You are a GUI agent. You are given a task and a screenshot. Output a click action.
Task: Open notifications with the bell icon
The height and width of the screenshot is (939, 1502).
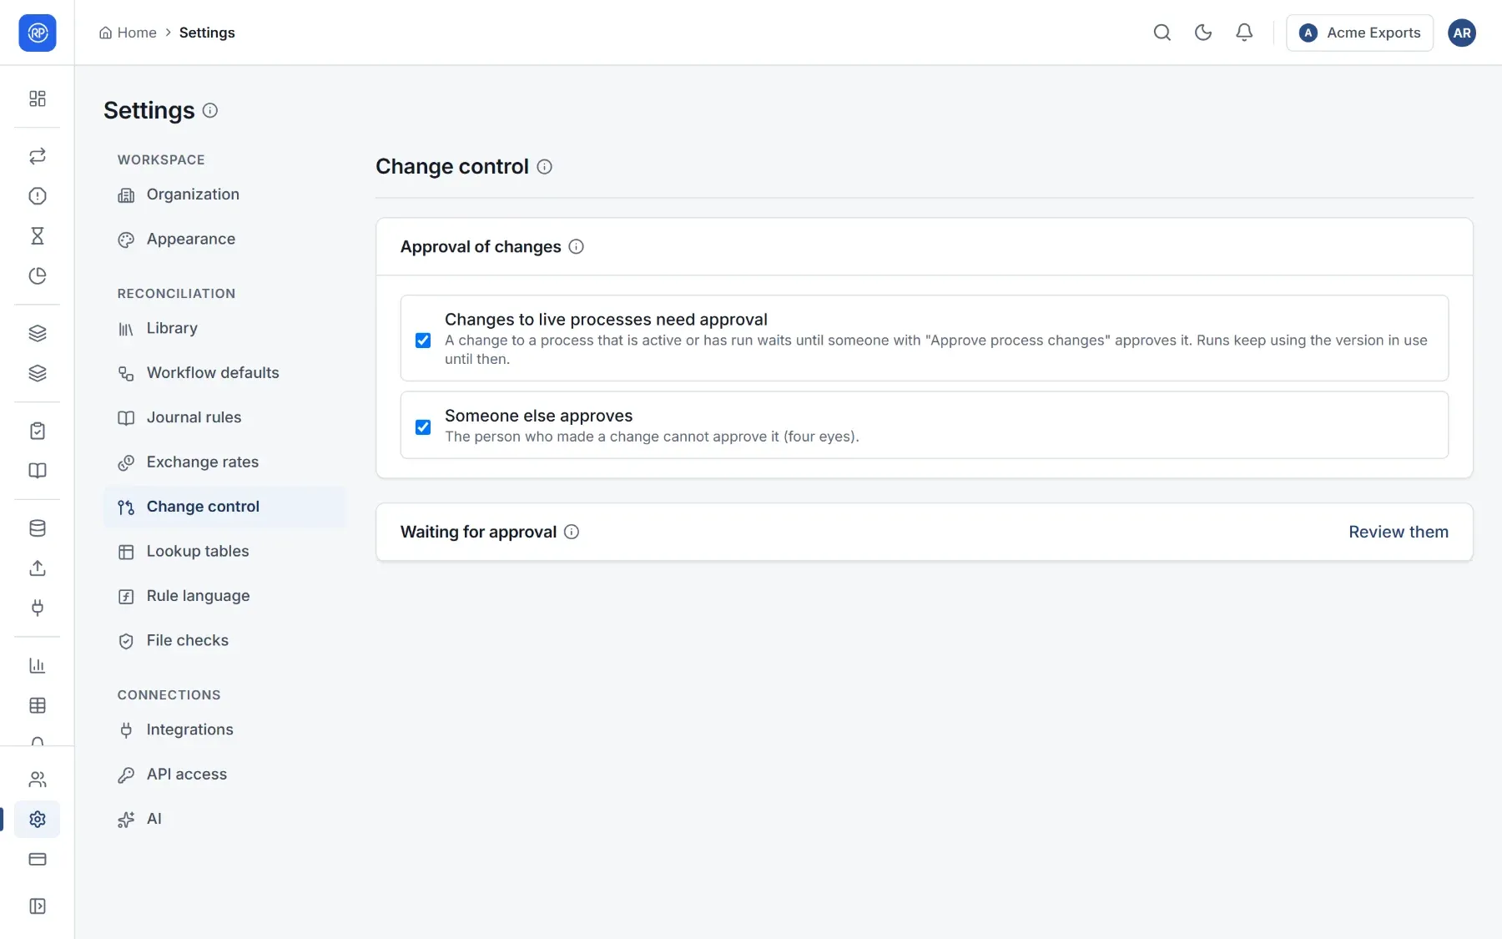point(1243,33)
